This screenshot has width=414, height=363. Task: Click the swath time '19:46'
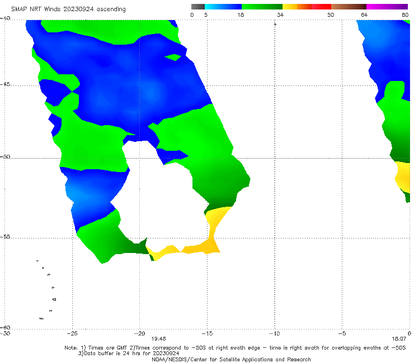(158, 339)
